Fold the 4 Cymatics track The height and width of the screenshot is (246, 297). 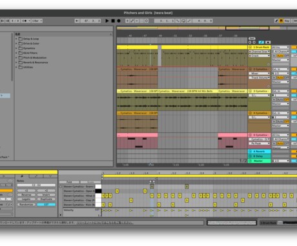click(251, 113)
